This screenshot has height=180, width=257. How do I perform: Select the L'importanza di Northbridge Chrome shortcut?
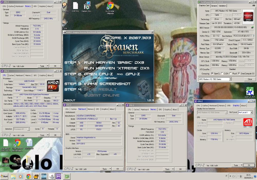17,145
